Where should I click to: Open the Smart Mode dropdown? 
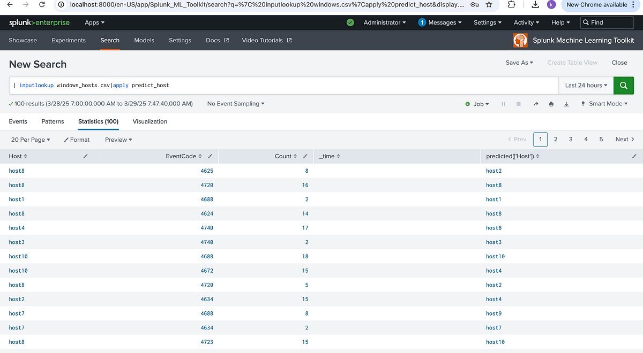[x=604, y=104]
